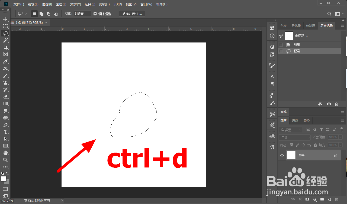Select the Sponge tool
The image size is (347, 204).
tap(5, 118)
